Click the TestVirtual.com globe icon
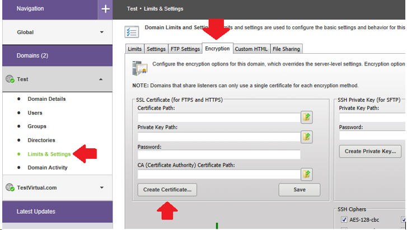 pyautogui.click(x=10, y=187)
